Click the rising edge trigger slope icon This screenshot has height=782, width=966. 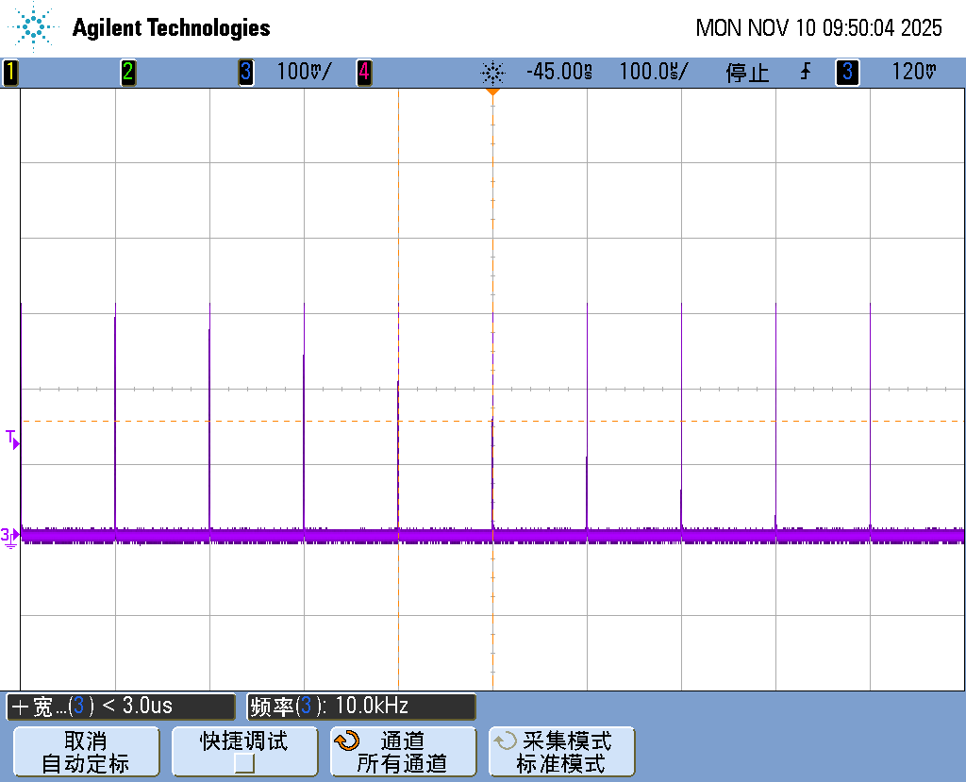pyautogui.click(x=806, y=73)
